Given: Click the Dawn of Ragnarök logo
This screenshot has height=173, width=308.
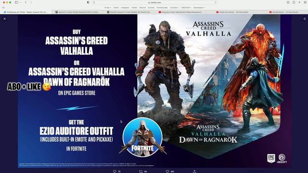Looking at the screenshot, I should [x=208, y=134].
